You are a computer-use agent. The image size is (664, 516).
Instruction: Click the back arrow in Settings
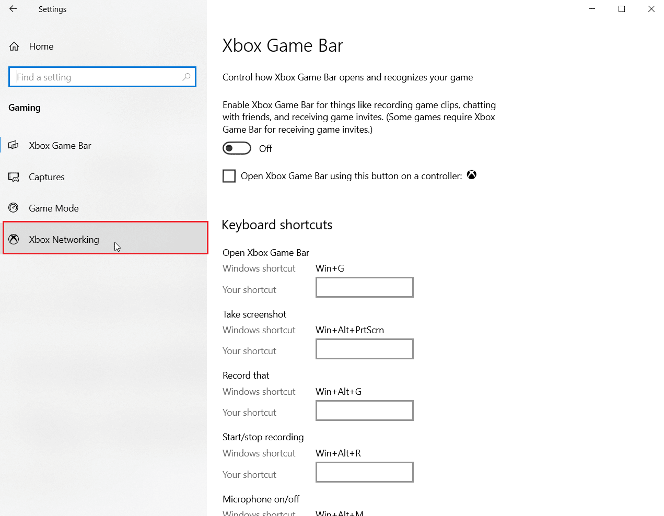[14, 9]
